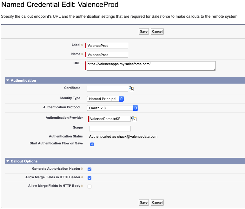This screenshot has width=245, height=209.
Task: Click the 'Authentication Provider' label text
Action: tap(64, 118)
